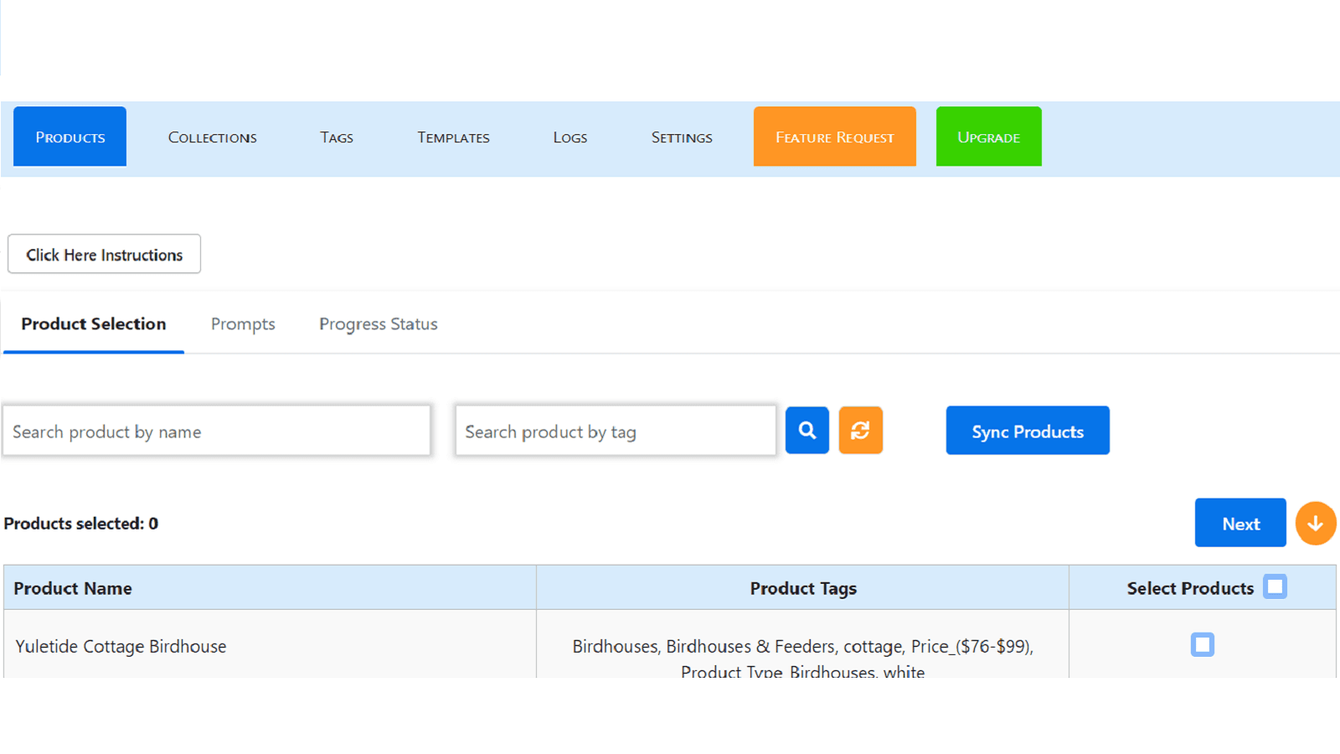Click the Sync Products button

[x=1028, y=431]
